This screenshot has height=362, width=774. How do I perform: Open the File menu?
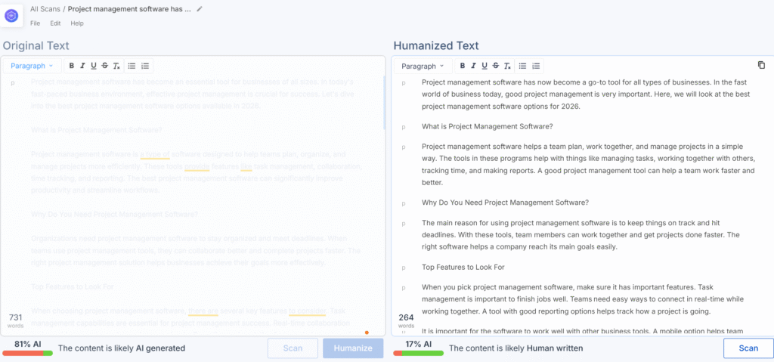coord(35,23)
